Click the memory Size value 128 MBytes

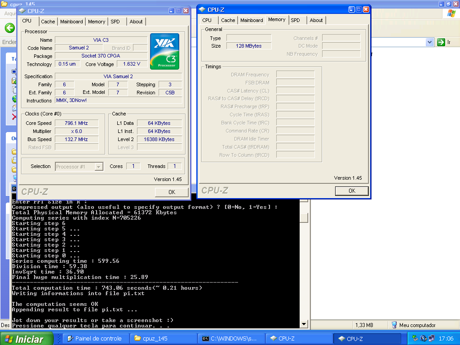(x=249, y=46)
